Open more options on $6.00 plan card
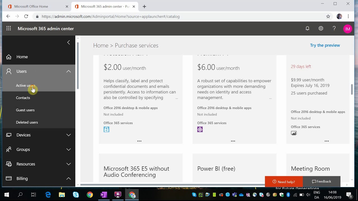This screenshot has width=358, height=201. [233, 141]
